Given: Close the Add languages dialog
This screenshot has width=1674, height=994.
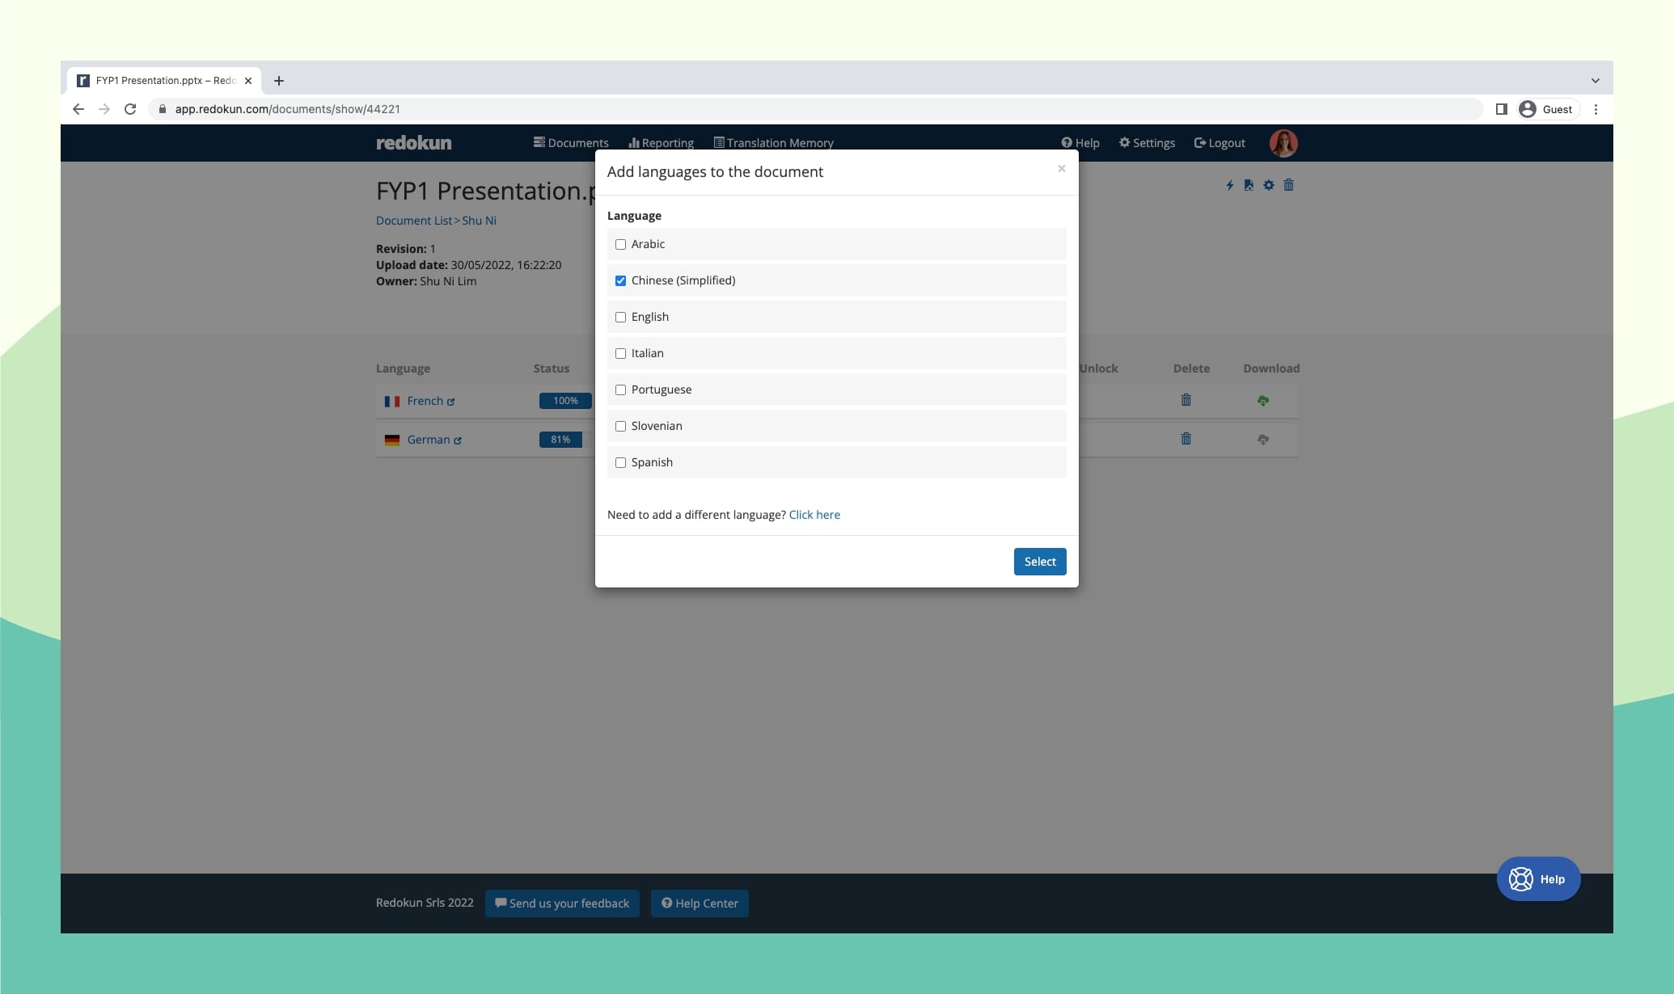Looking at the screenshot, I should tap(1061, 168).
